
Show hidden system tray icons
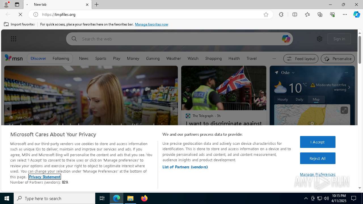click(x=306, y=198)
